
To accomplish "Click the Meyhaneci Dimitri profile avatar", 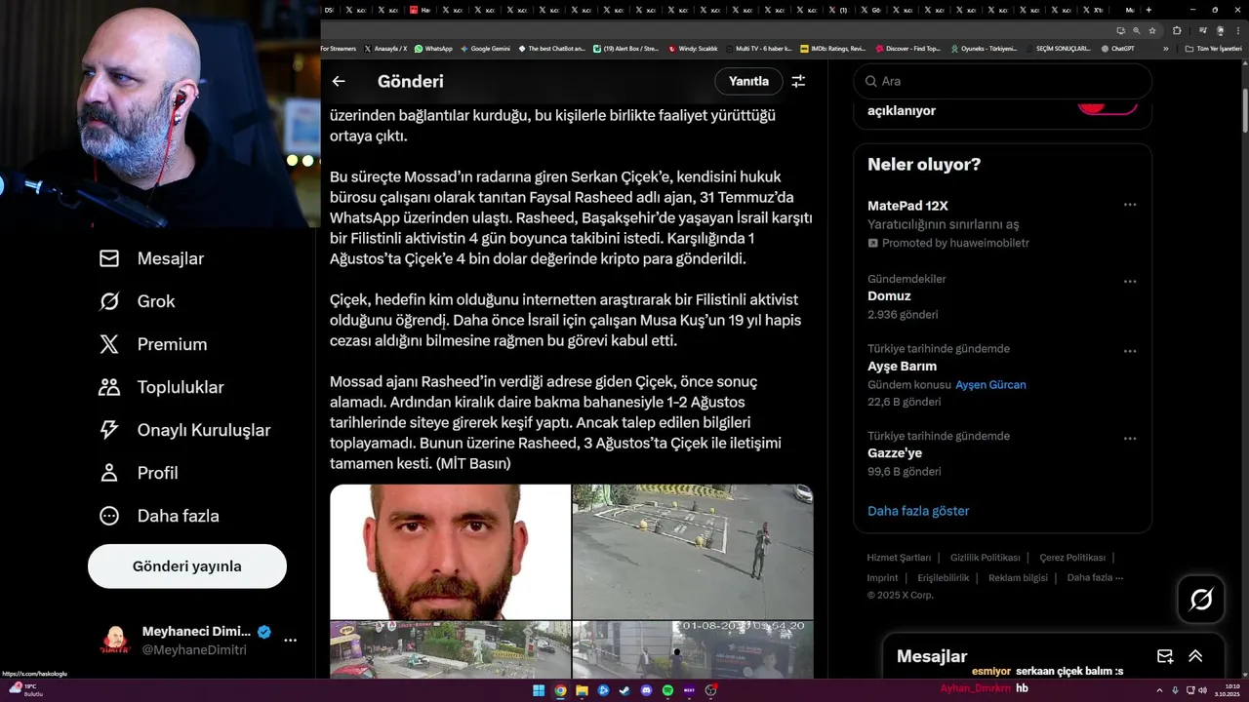I will pyautogui.click(x=115, y=641).
